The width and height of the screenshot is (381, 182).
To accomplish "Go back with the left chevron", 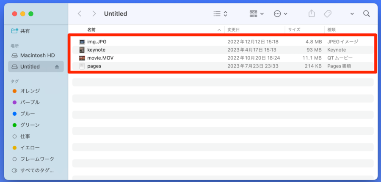I will tap(79, 14).
